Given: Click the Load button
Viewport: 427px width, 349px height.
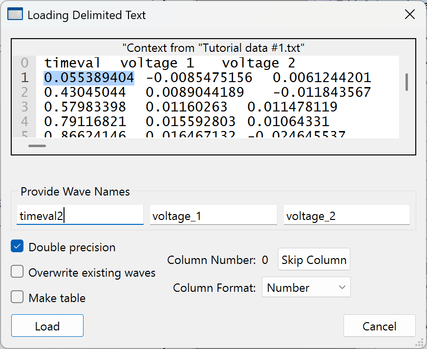Looking at the screenshot, I should (47, 326).
